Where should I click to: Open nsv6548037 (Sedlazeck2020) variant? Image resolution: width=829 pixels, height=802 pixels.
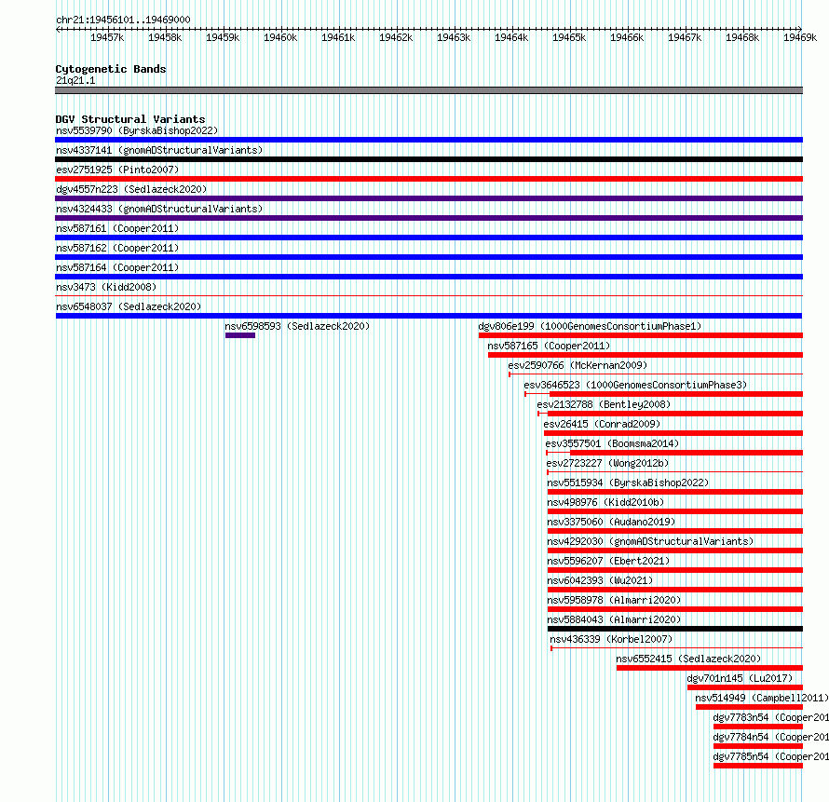click(x=129, y=306)
